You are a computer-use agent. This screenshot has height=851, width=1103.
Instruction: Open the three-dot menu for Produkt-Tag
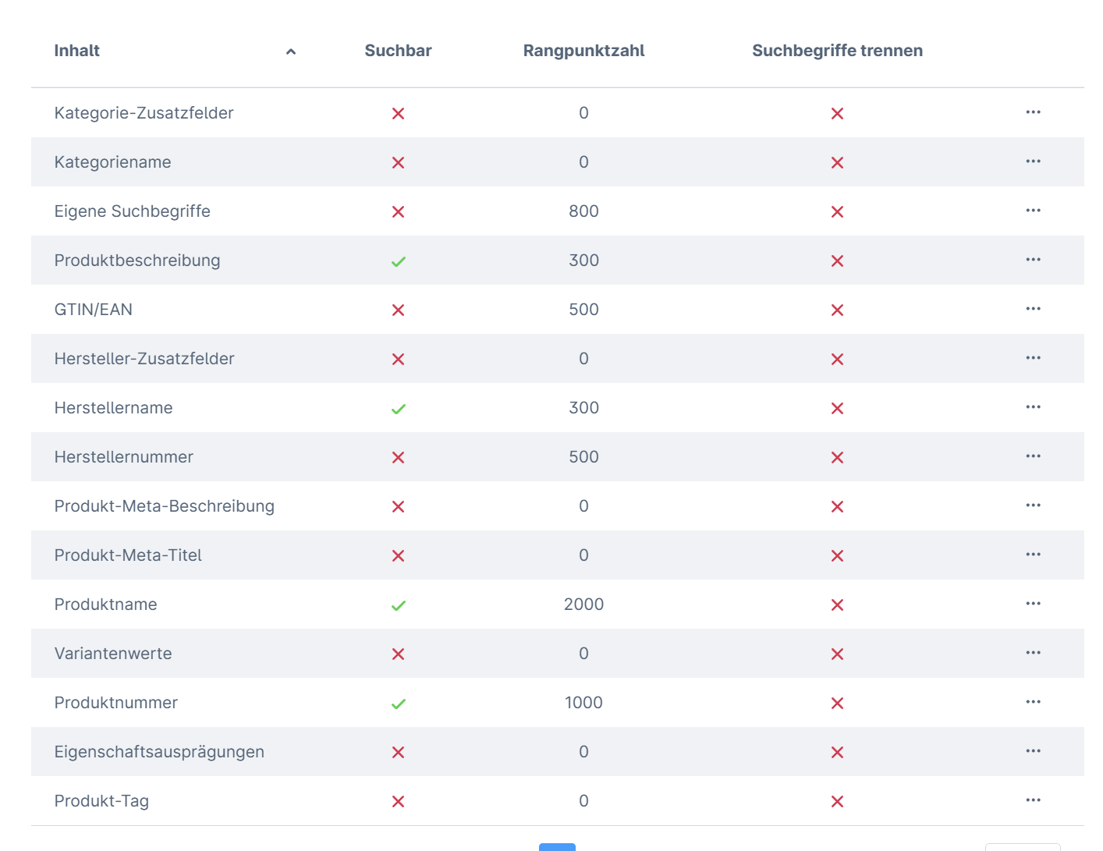[1033, 800]
